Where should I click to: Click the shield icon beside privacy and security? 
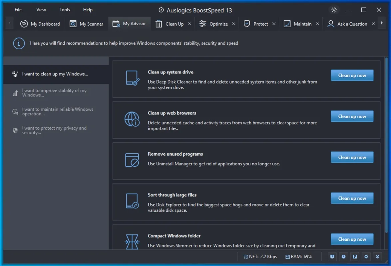tap(15, 131)
